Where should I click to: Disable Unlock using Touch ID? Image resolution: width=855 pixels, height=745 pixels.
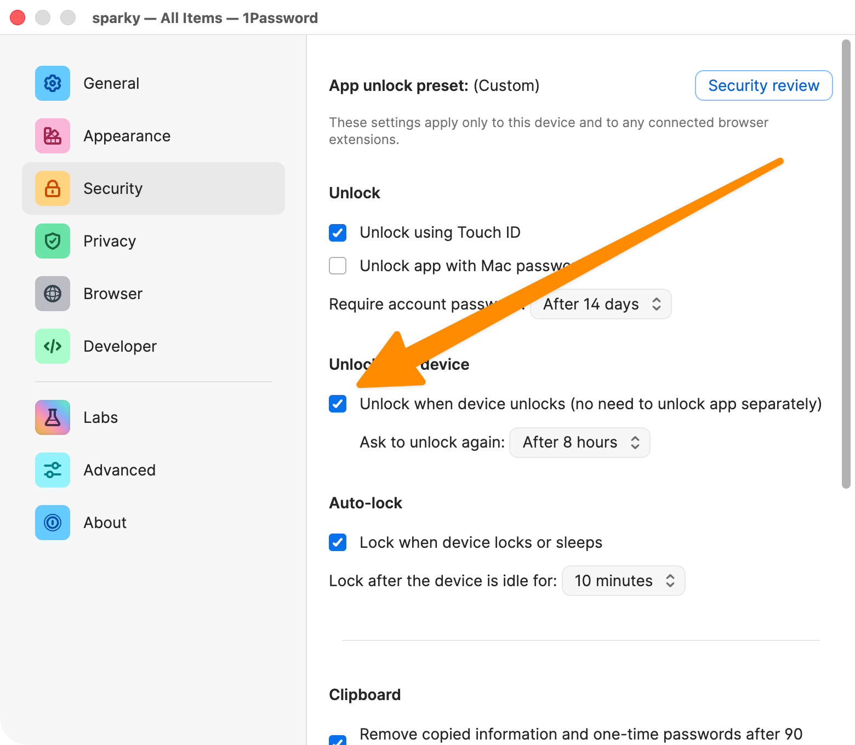(x=338, y=232)
